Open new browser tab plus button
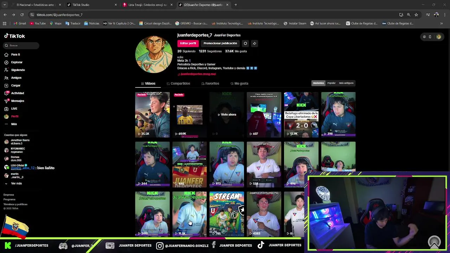This screenshot has height=253, width=450. pyautogui.click(x=236, y=5)
